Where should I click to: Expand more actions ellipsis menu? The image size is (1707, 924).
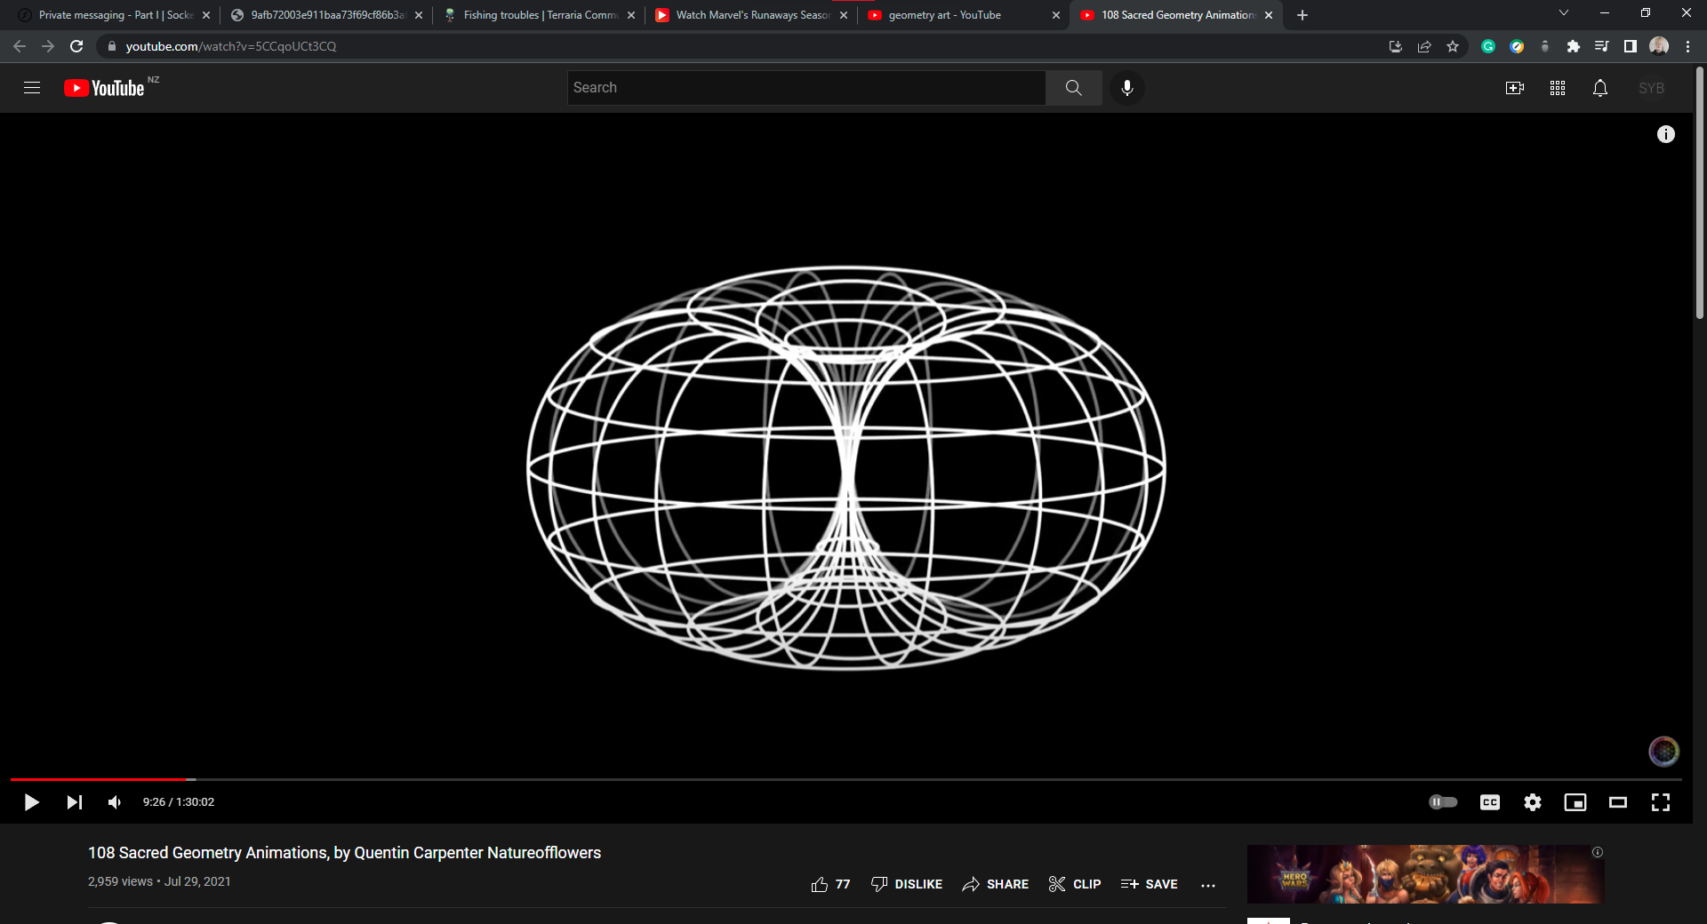pos(1207,885)
